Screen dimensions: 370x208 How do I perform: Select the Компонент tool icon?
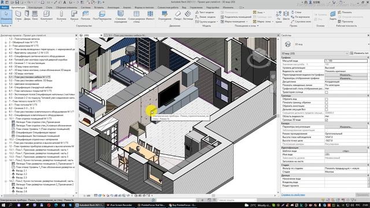(46, 14)
